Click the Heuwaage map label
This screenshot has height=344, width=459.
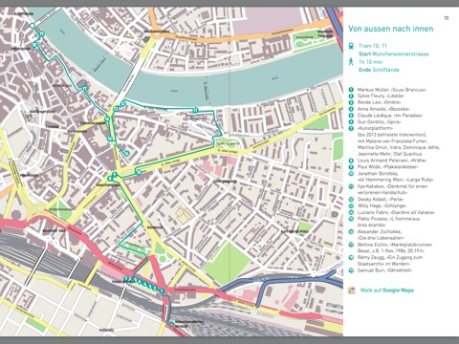click(x=29, y=175)
